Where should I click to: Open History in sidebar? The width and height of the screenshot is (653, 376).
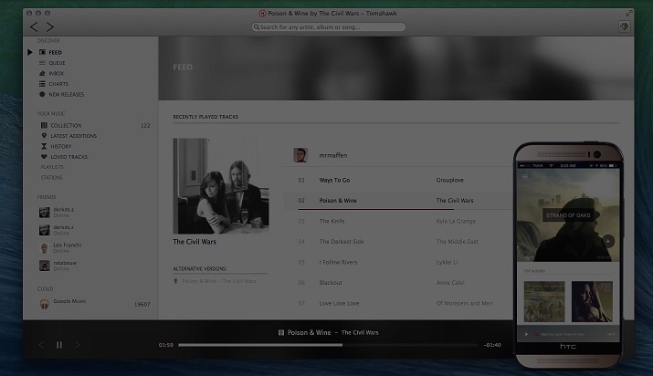click(x=61, y=146)
